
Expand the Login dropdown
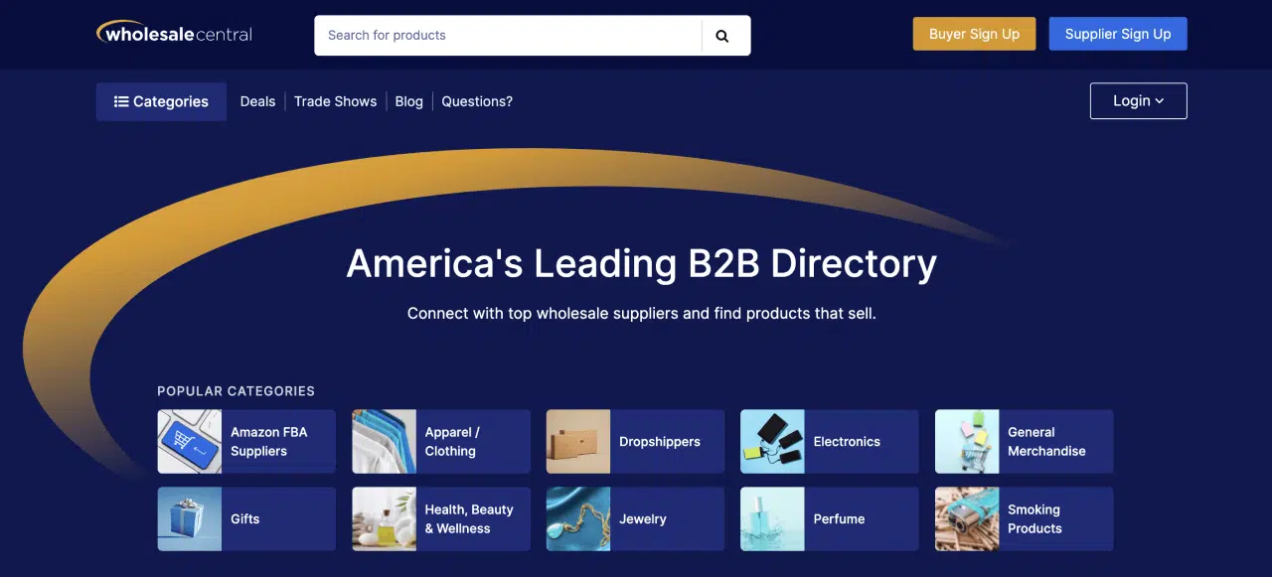[1138, 101]
